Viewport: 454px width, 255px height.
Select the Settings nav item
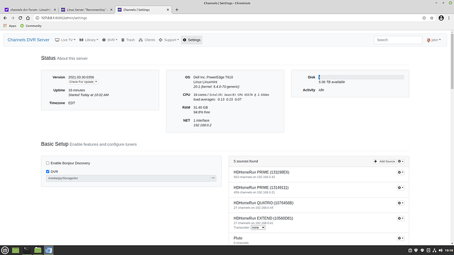pyautogui.click(x=191, y=40)
